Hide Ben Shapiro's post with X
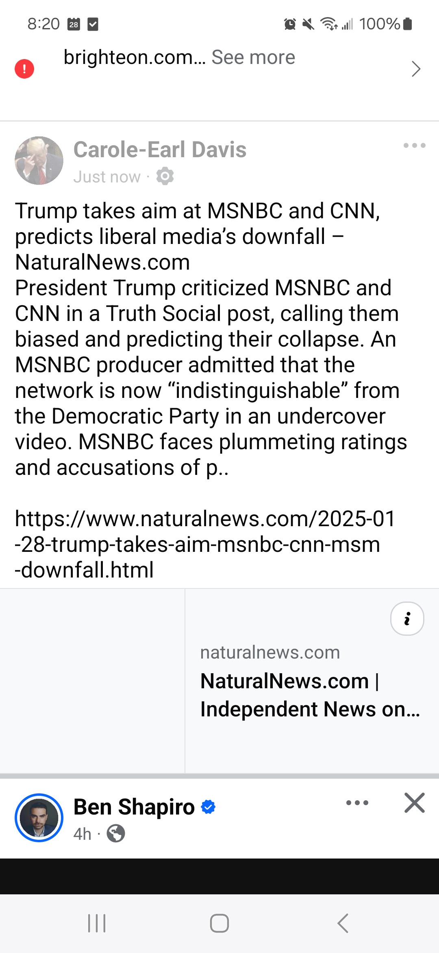439x953 pixels. pos(414,803)
